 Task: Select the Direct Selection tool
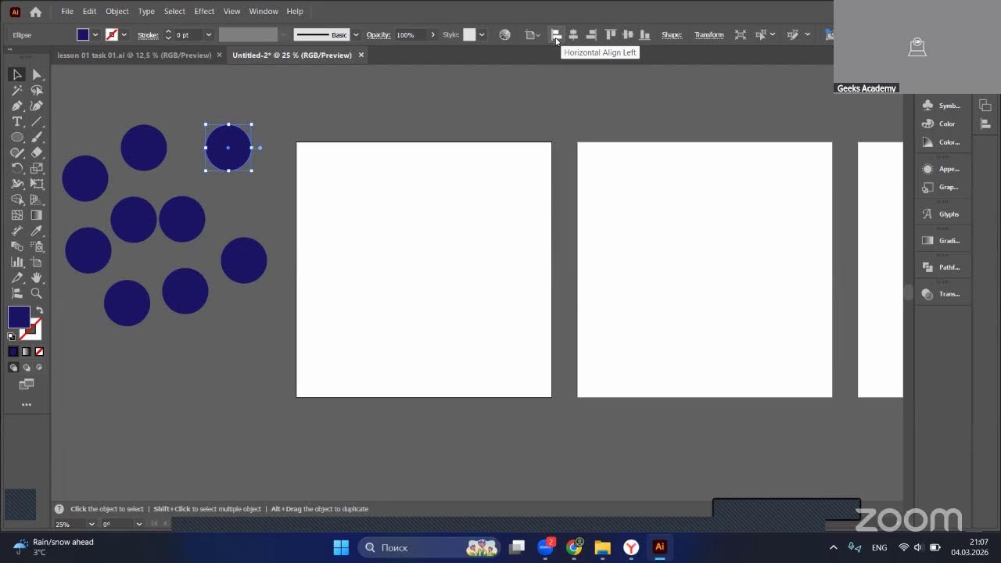point(37,74)
